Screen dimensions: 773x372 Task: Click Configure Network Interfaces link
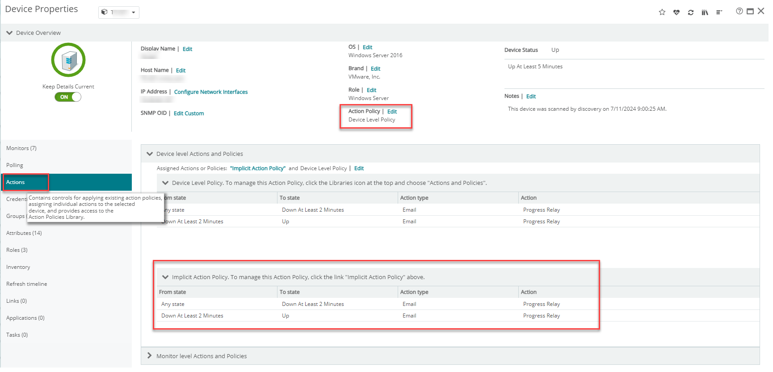[211, 92]
